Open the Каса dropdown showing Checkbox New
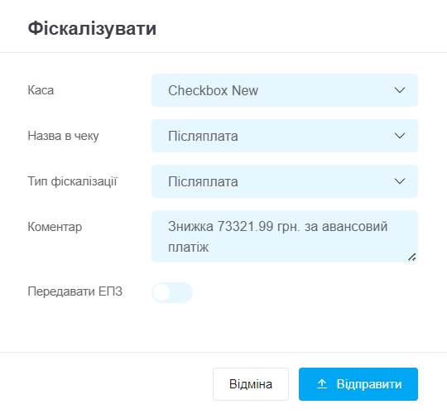Viewport: 447px width, 414px height. [285, 90]
